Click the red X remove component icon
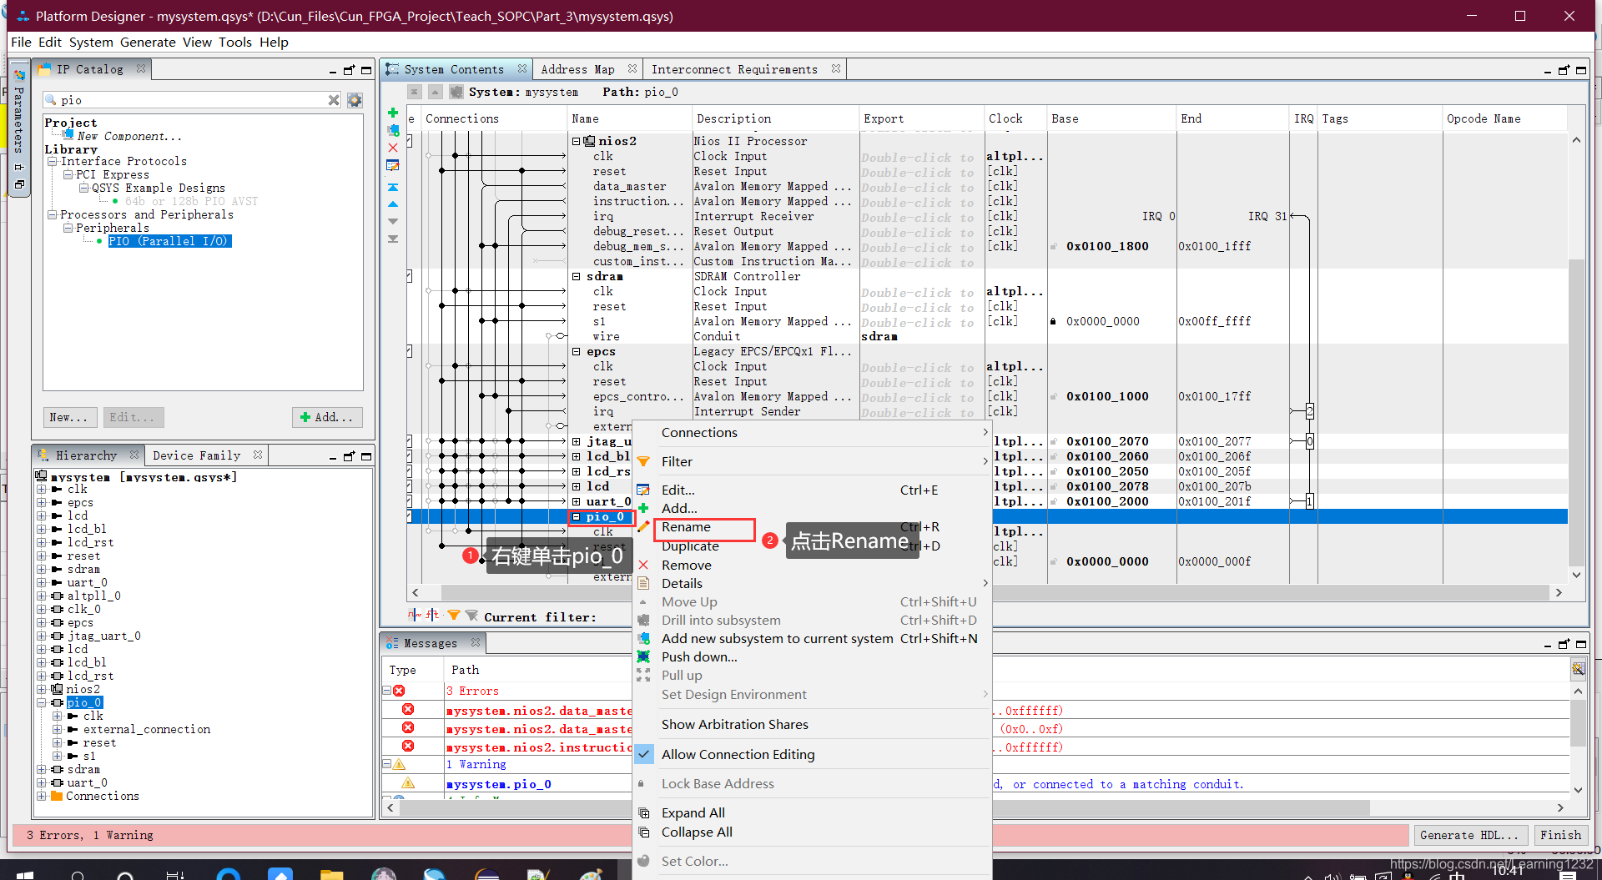Image resolution: width=1602 pixels, height=880 pixels. [393, 148]
